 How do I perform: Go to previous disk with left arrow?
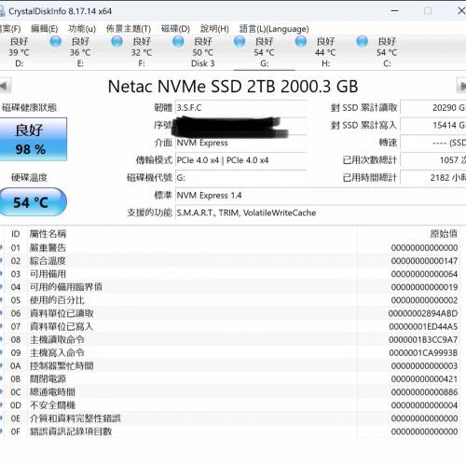[x=5, y=86]
